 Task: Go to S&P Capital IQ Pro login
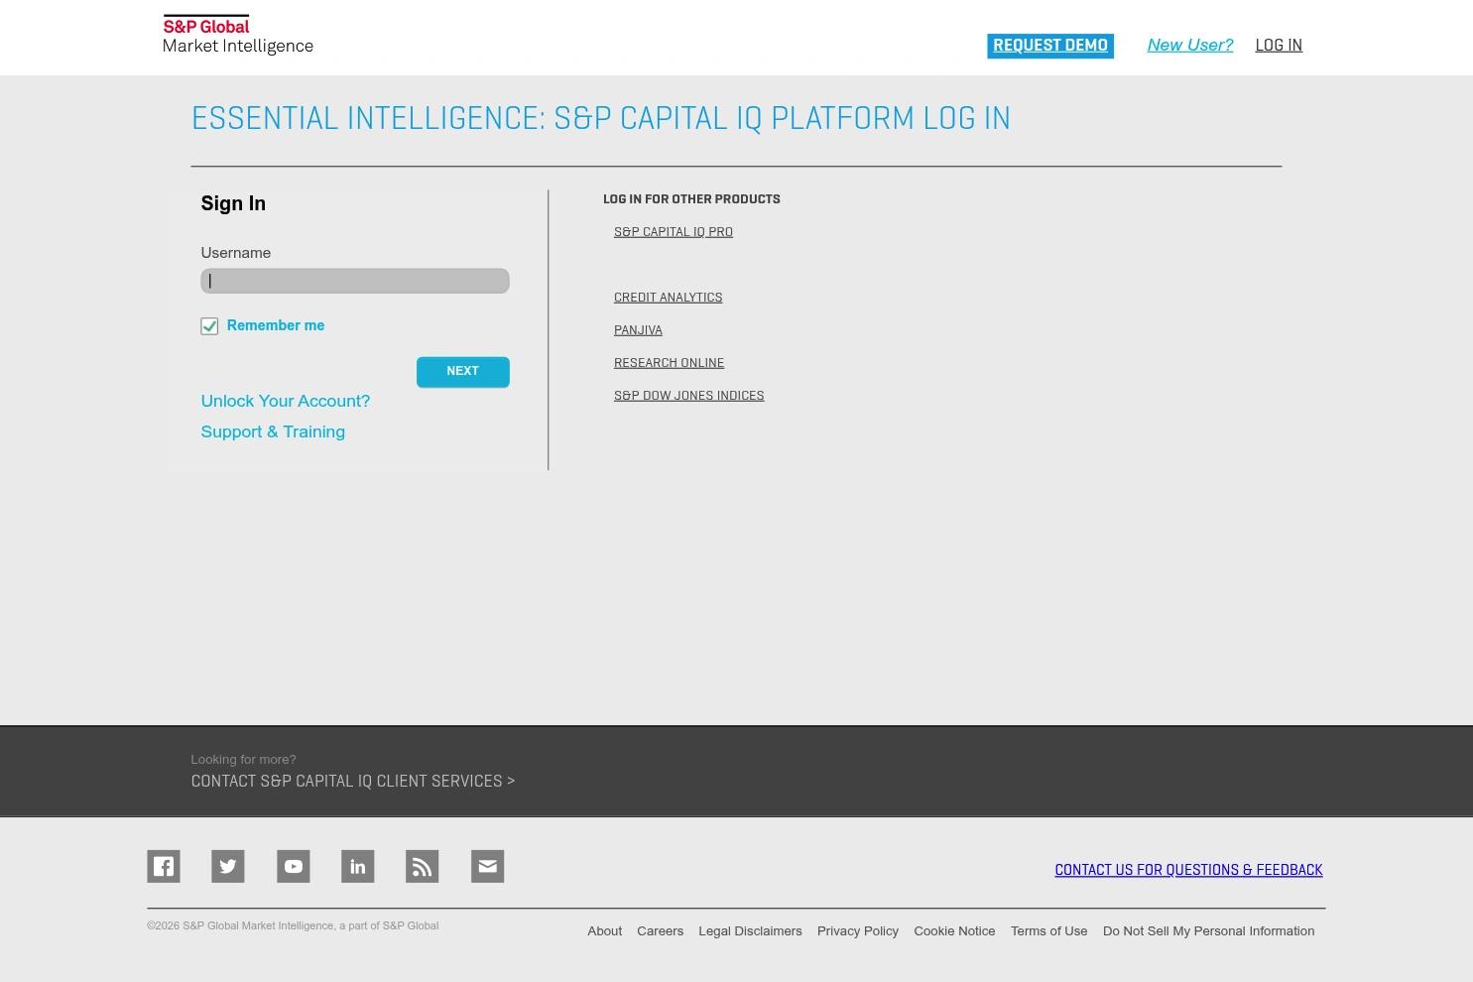pyautogui.click(x=674, y=232)
